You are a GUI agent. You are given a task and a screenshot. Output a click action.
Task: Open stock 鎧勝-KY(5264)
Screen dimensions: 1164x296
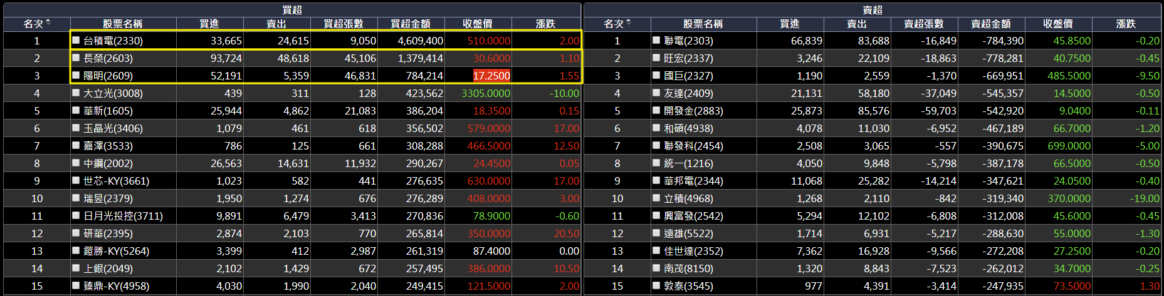click(117, 251)
